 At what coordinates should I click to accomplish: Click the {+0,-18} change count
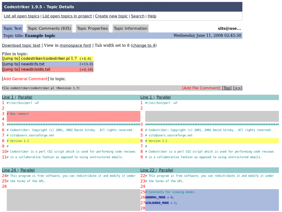(86, 70)
